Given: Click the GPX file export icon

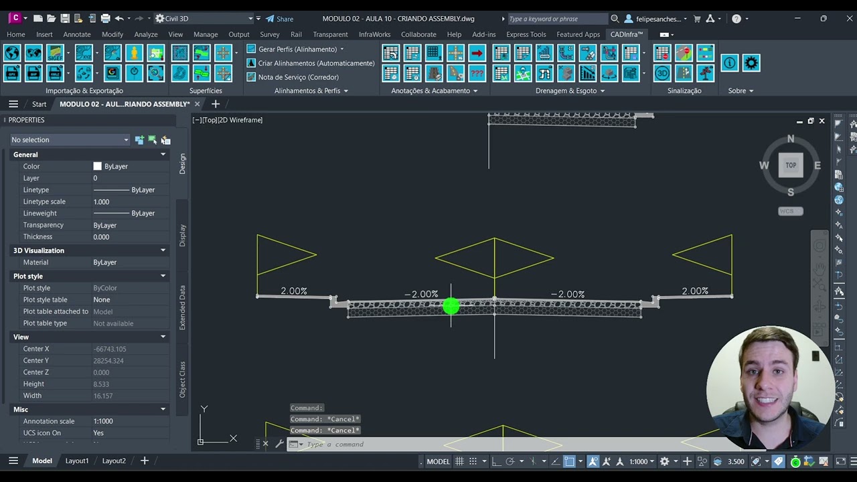Looking at the screenshot, I should pos(12,73).
